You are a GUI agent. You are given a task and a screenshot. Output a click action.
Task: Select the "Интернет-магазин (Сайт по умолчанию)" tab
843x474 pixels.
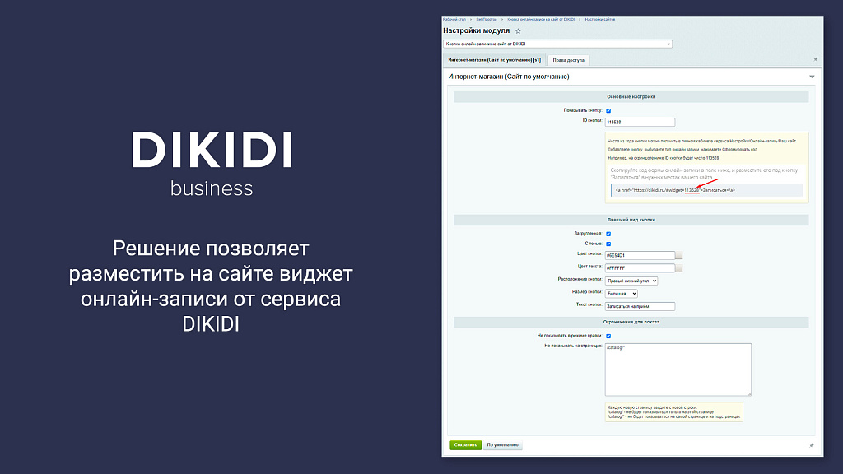pyautogui.click(x=493, y=58)
